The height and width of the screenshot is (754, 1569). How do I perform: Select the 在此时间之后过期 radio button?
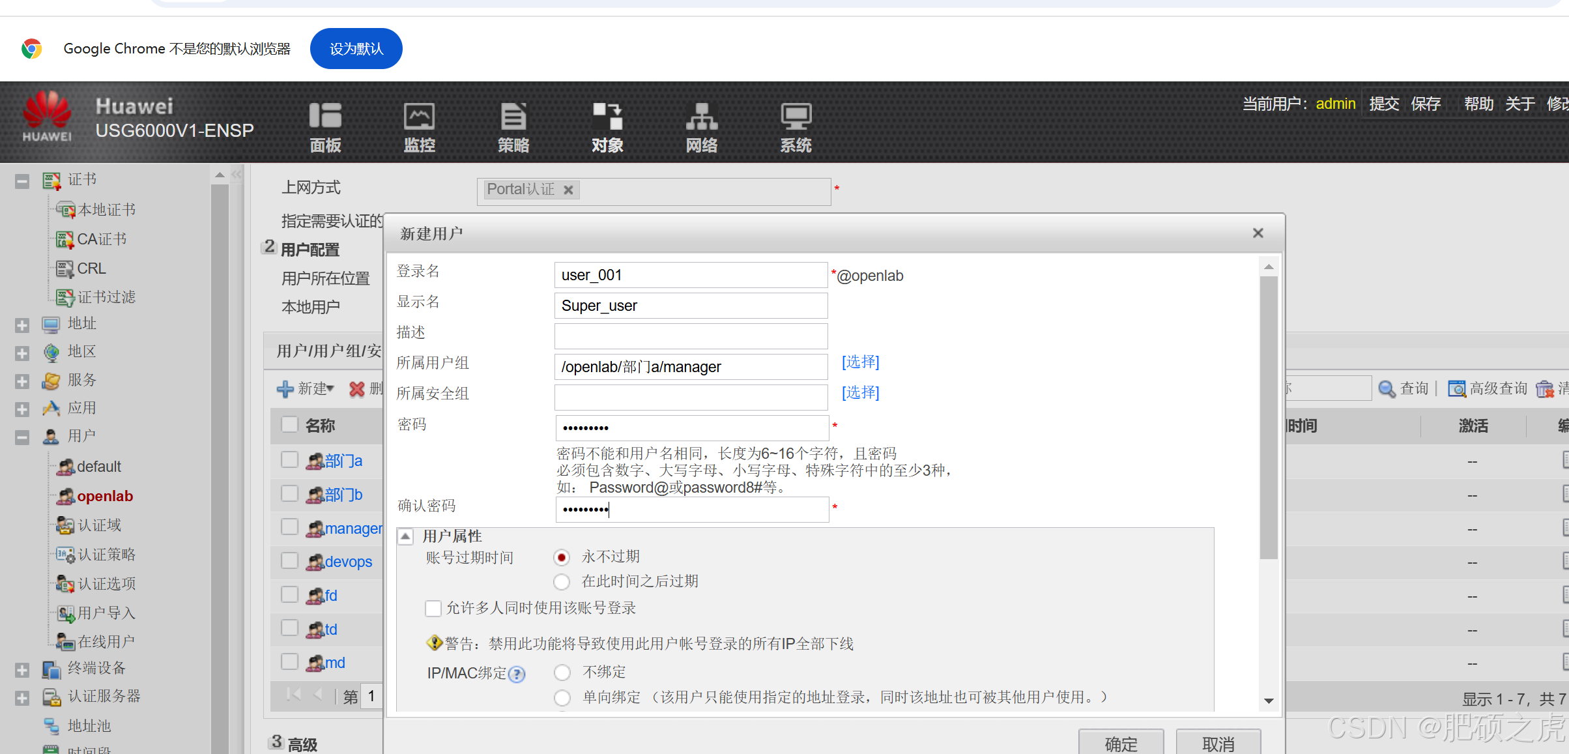click(562, 581)
